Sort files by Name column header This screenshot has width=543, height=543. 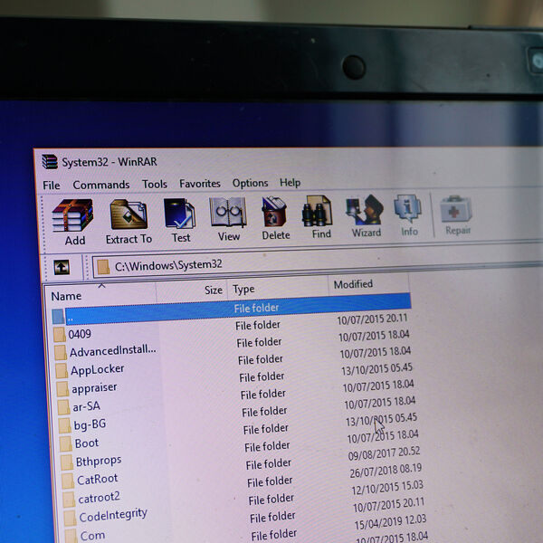click(x=67, y=296)
